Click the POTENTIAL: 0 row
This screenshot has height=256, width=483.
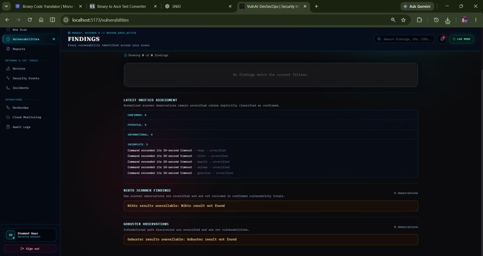(x=271, y=125)
